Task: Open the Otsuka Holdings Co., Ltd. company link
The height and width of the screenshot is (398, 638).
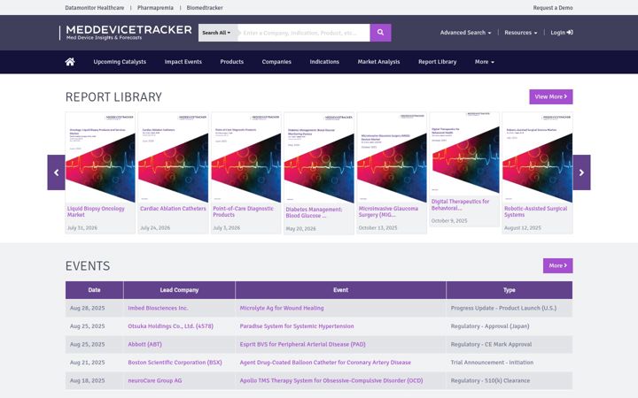Action: (170, 326)
